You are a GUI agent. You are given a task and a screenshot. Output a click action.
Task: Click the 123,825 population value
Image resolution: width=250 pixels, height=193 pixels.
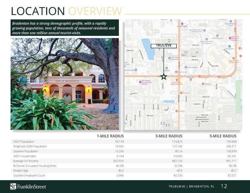177,141
